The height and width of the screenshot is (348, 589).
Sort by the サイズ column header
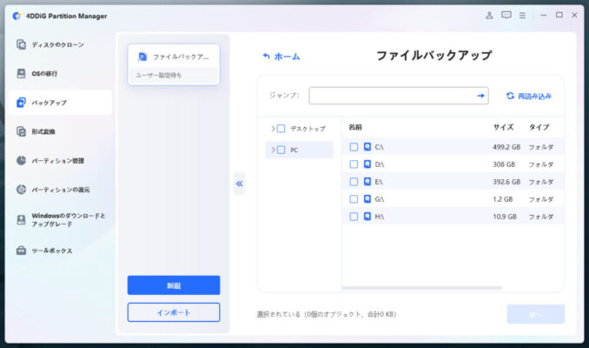tap(503, 127)
